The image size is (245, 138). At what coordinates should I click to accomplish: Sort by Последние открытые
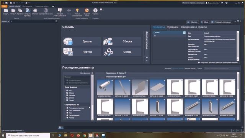(67, 108)
